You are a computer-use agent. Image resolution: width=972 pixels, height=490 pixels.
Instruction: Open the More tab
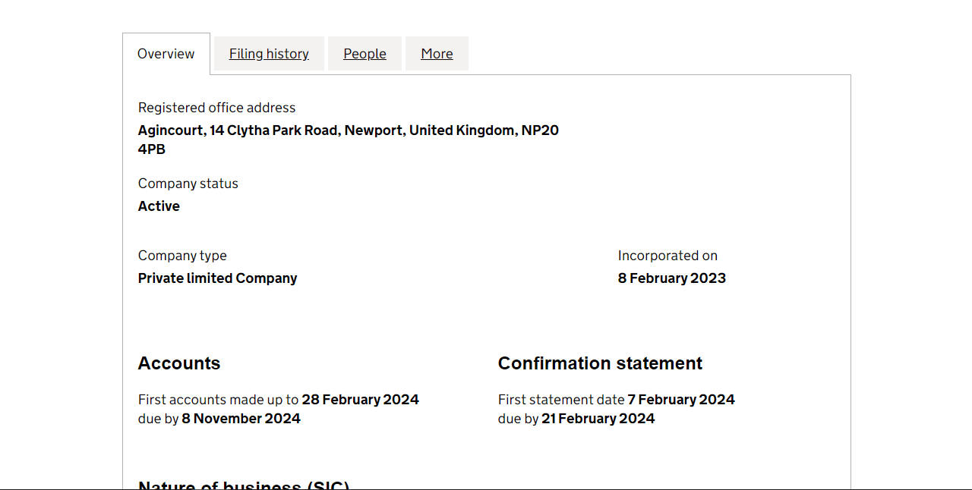coord(437,54)
